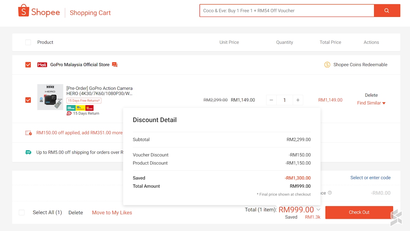Open chat with GoPro Malaysia Official Store
The height and width of the screenshot is (231, 410).
(x=115, y=65)
